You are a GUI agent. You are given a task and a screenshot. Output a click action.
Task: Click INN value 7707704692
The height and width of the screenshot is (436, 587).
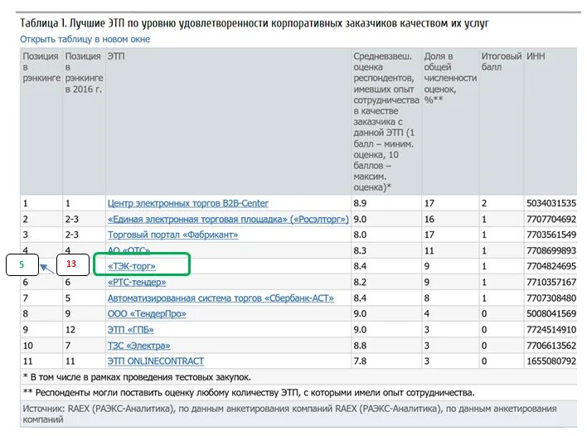click(x=551, y=219)
